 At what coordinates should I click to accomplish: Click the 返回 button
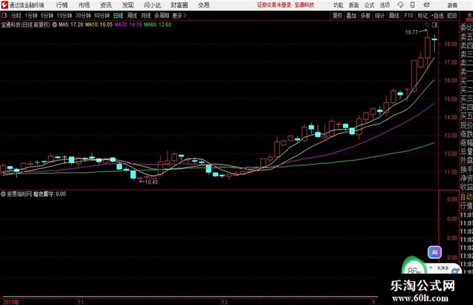(x=451, y=16)
